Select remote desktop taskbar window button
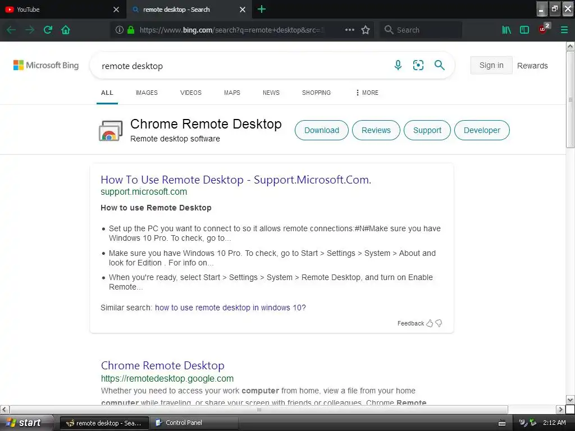The height and width of the screenshot is (431, 575). [x=104, y=423]
